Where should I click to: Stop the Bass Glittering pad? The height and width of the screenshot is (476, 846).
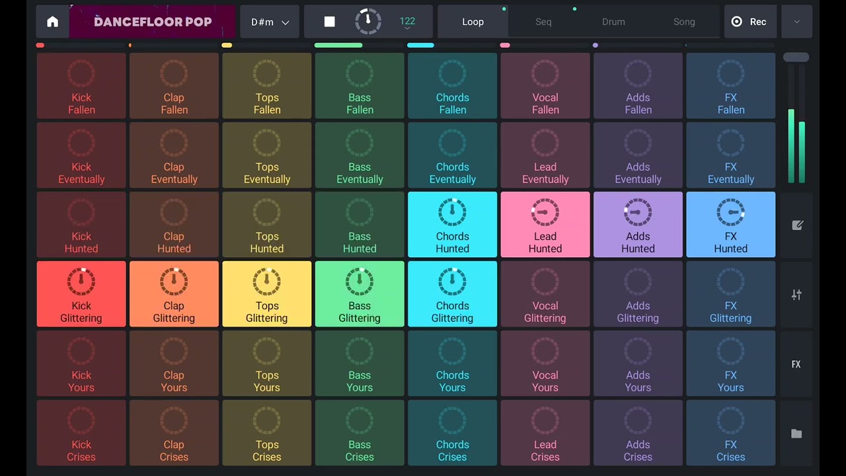(x=360, y=294)
